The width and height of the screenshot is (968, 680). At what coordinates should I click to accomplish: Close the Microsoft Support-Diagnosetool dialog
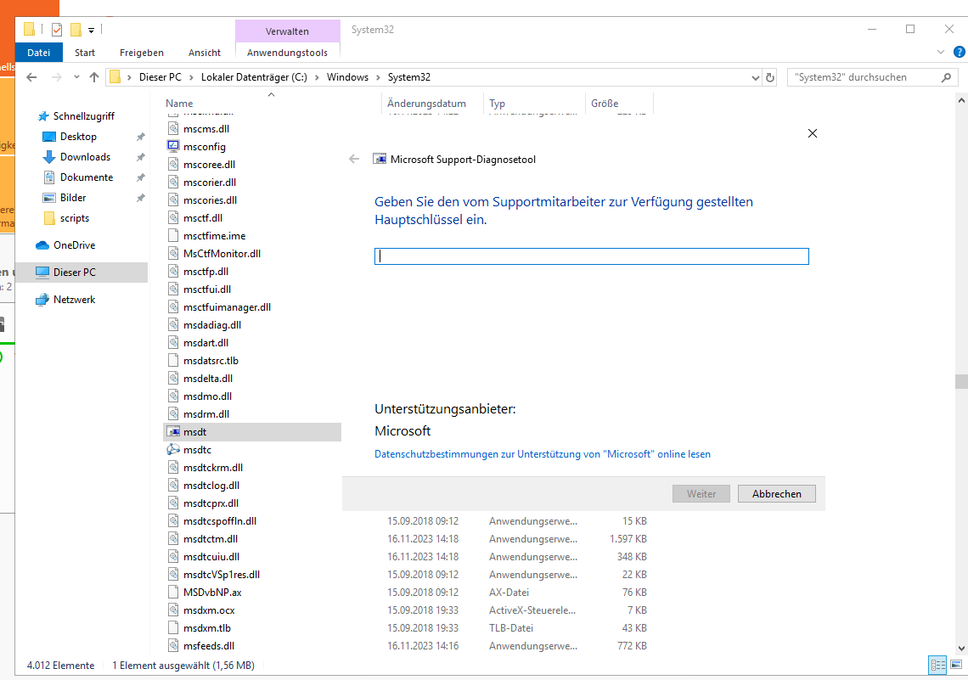click(x=813, y=133)
